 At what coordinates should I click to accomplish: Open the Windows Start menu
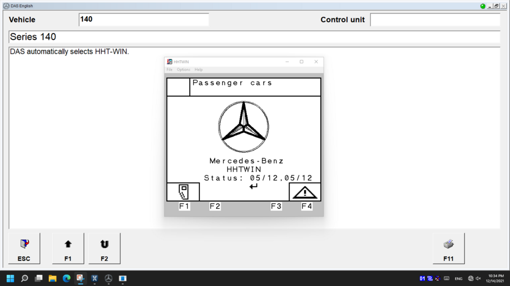(11, 279)
